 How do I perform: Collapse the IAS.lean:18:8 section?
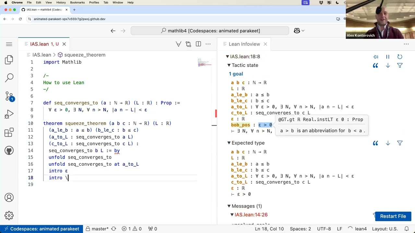click(228, 57)
